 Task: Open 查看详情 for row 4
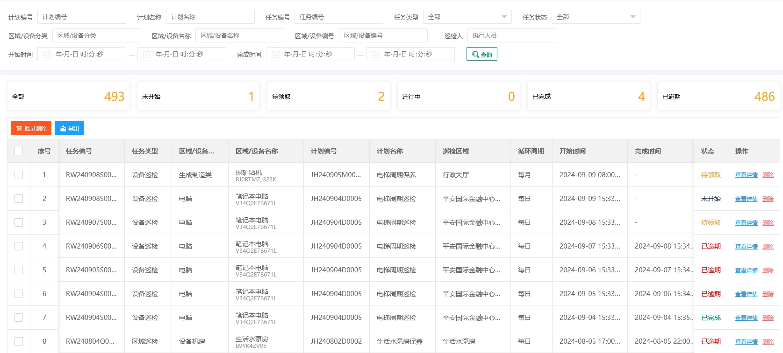coord(747,246)
